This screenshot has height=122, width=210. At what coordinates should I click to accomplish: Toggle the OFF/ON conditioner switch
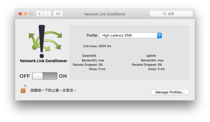coord(45,76)
